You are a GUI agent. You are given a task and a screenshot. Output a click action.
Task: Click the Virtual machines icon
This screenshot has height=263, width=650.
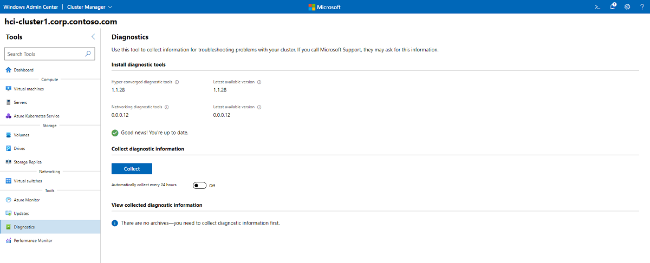pyautogui.click(x=8, y=89)
